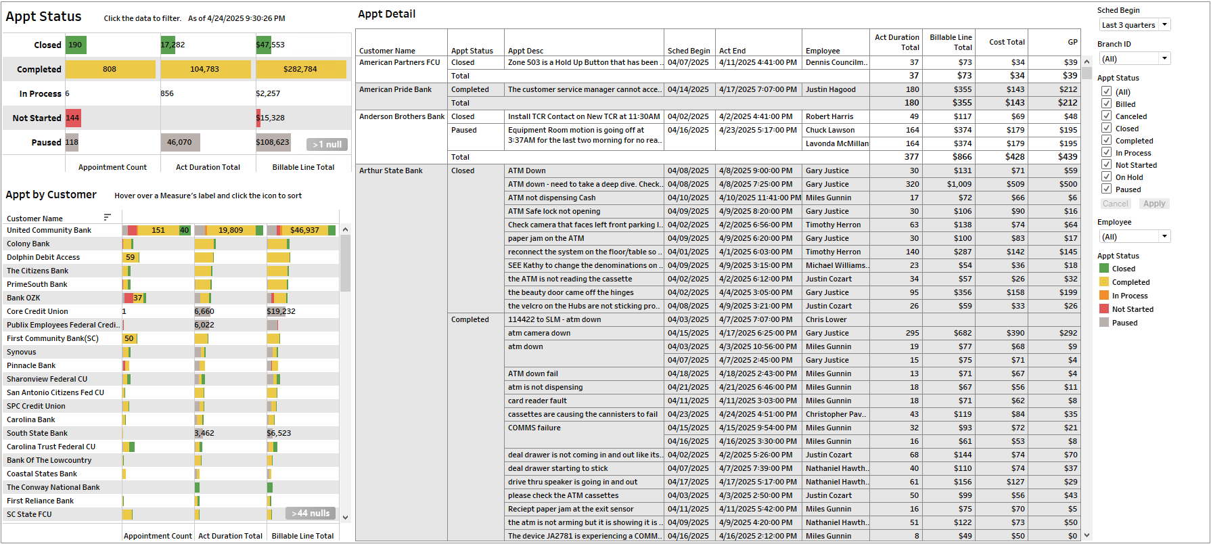This screenshot has height=544, width=1211.
Task: Open the Employee filter dropdown
Action: coord(1134,237)
